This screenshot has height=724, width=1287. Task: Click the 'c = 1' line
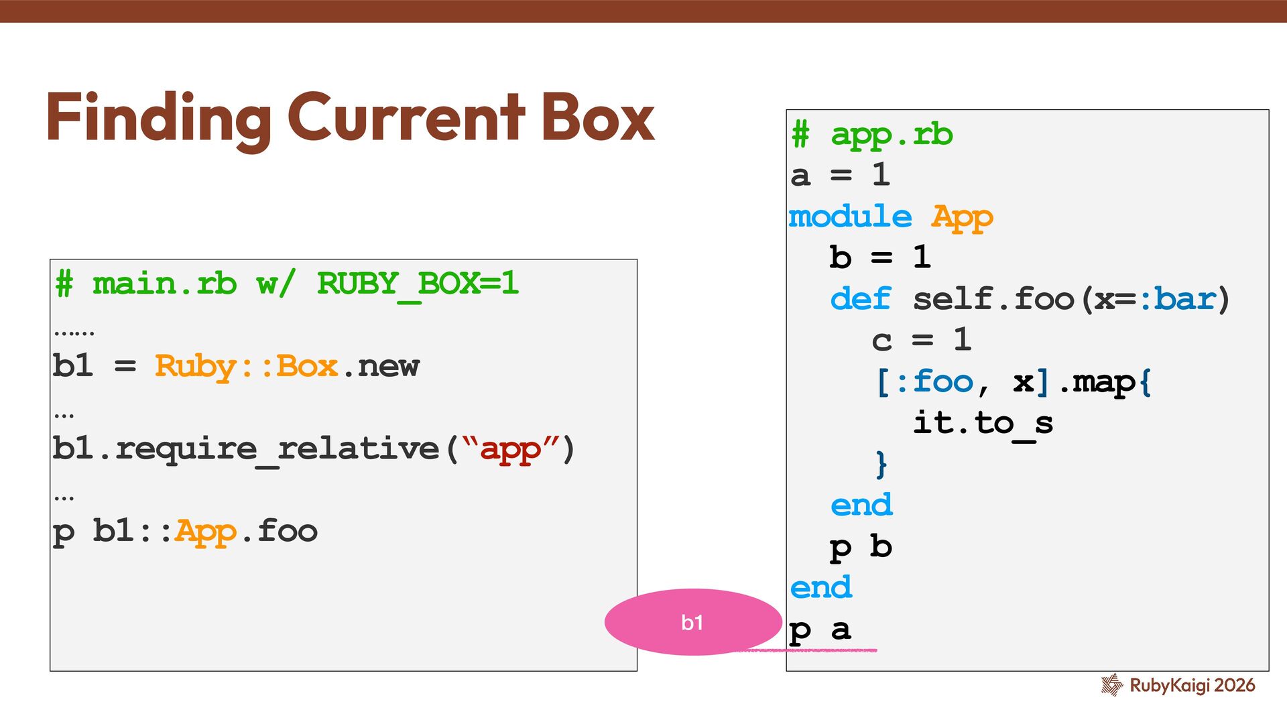point(921,341)
